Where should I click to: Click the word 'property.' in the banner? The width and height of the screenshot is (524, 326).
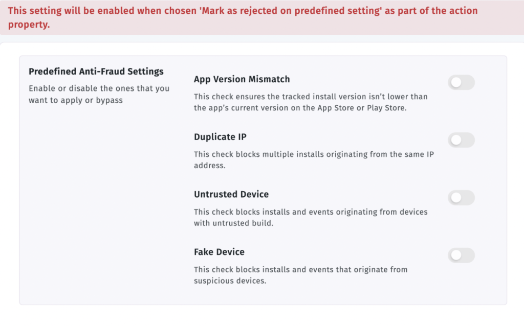pos(29,25)
